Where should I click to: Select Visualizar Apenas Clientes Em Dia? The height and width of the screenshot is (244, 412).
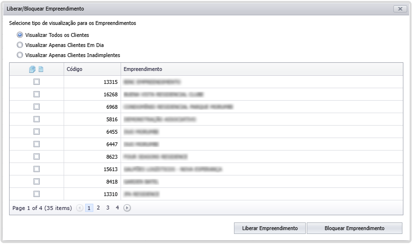coord(20,45)
